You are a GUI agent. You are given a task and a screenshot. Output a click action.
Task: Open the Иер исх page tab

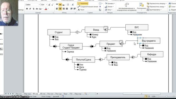click(19, 94)
